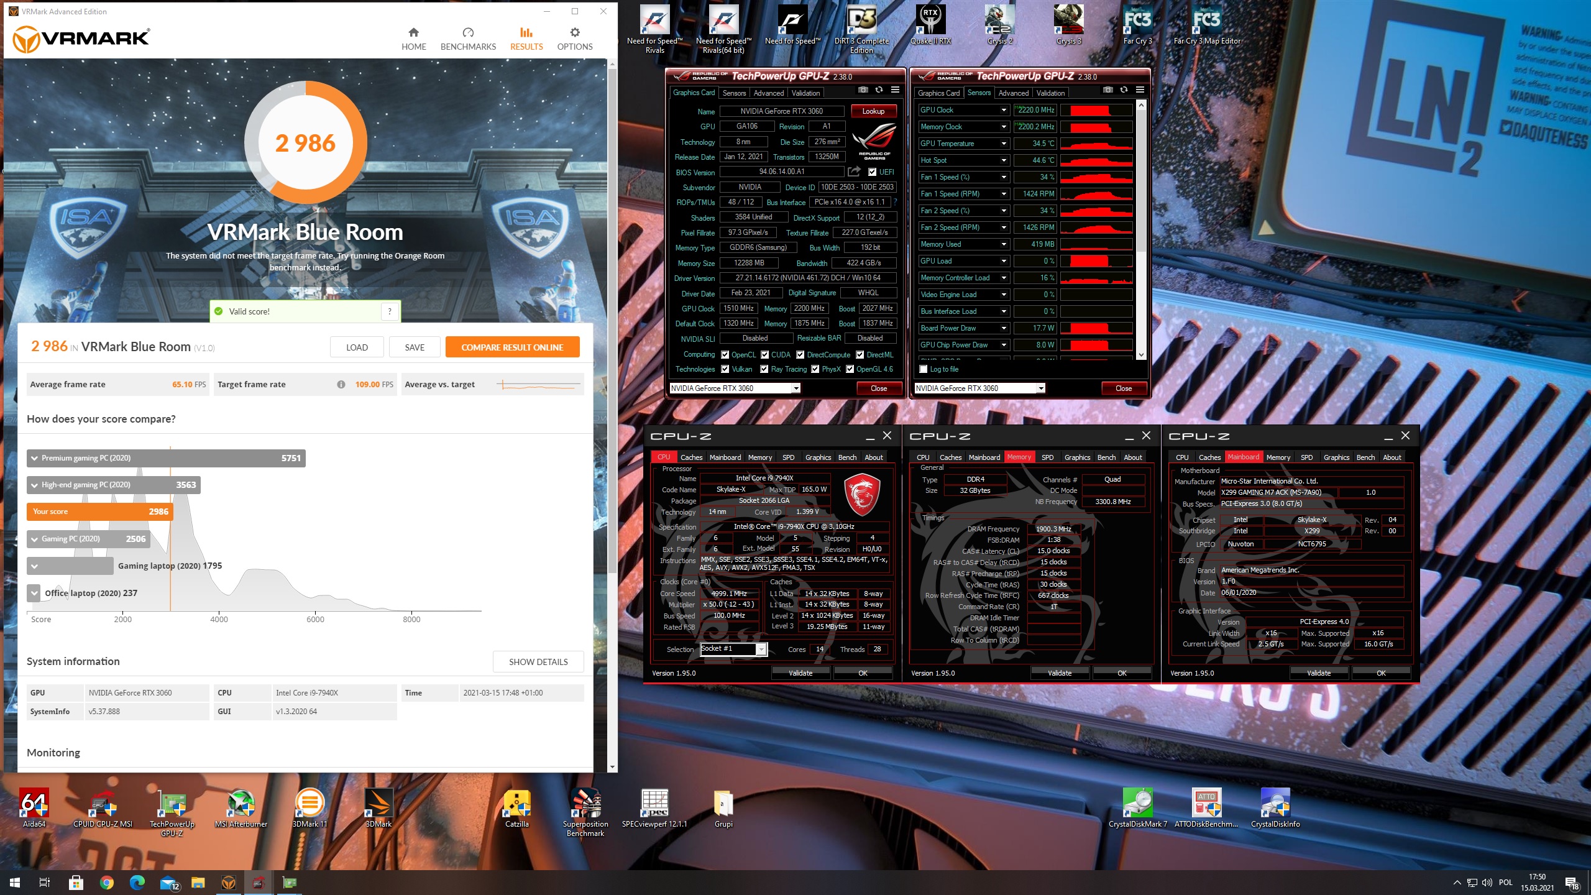Open Quake II RTX desktop shortcut

click(930, 25)
